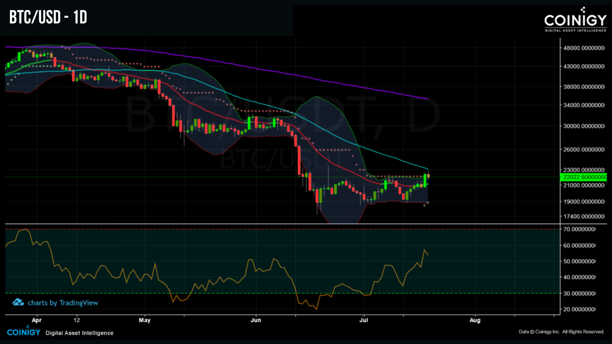Select the latest tall green candlestick
The width and height of the screenshot is (612, 344).
[424, 180]
